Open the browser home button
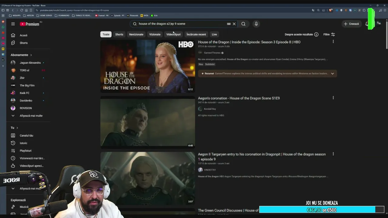The image size is (388, 218). tap(26, 10)
